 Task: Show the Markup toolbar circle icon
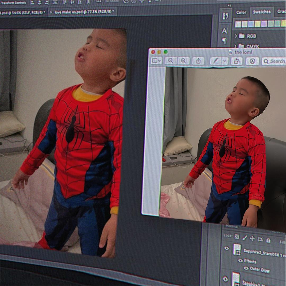tap(252, 61)
